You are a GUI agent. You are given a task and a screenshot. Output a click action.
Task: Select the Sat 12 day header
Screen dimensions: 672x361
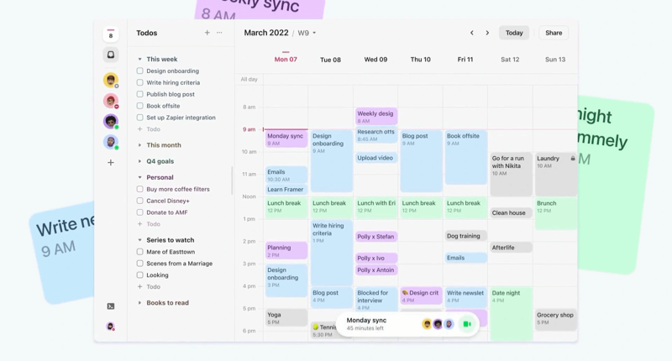pos(510,59)
